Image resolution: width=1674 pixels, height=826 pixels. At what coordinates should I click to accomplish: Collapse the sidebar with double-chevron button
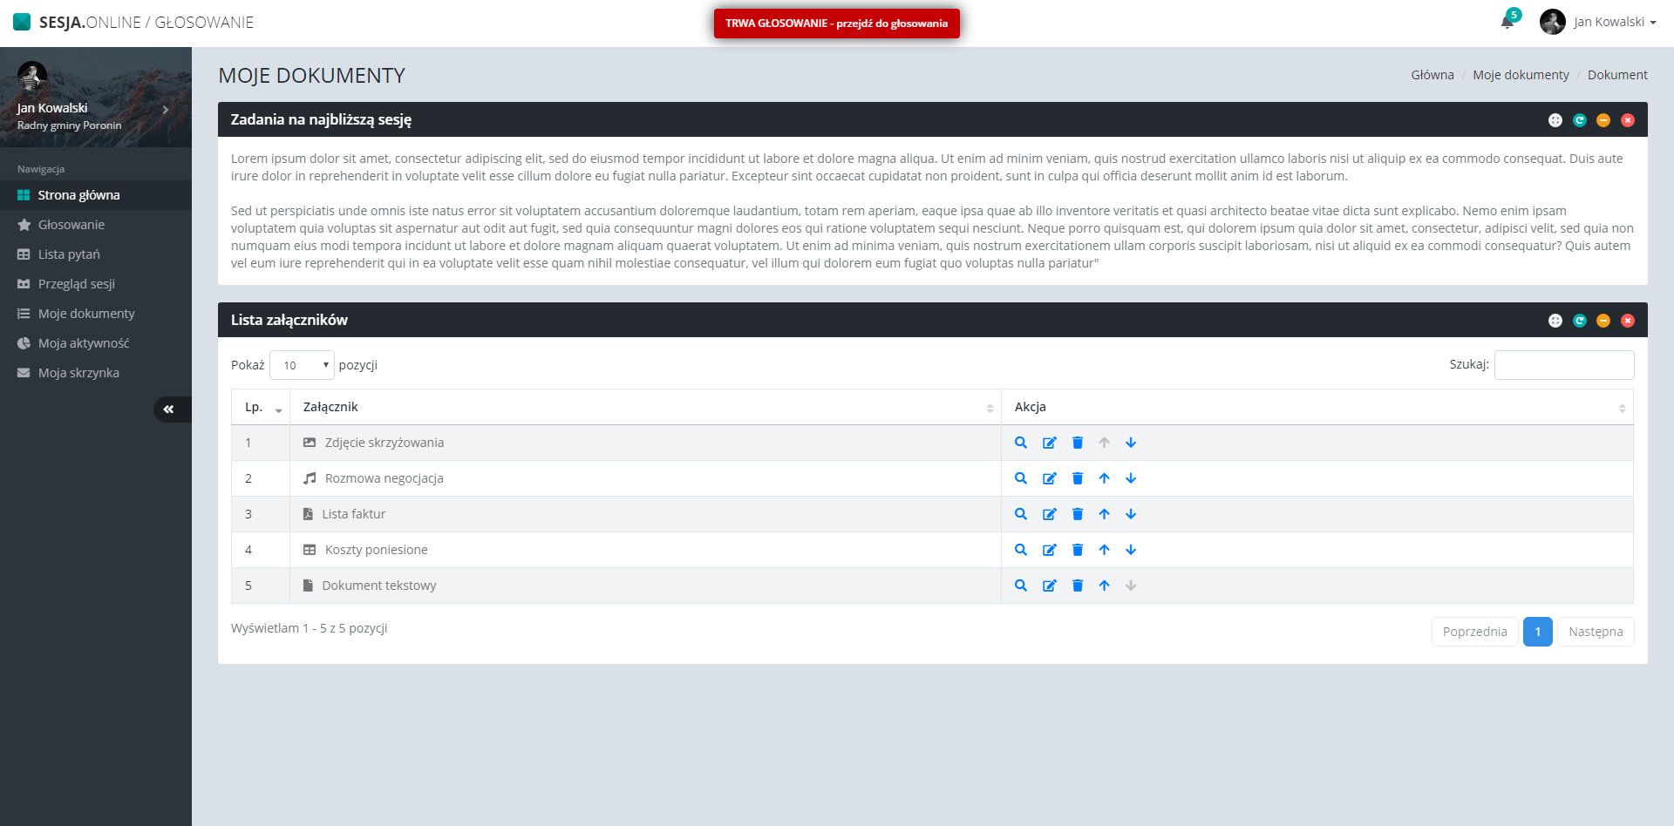169,410
